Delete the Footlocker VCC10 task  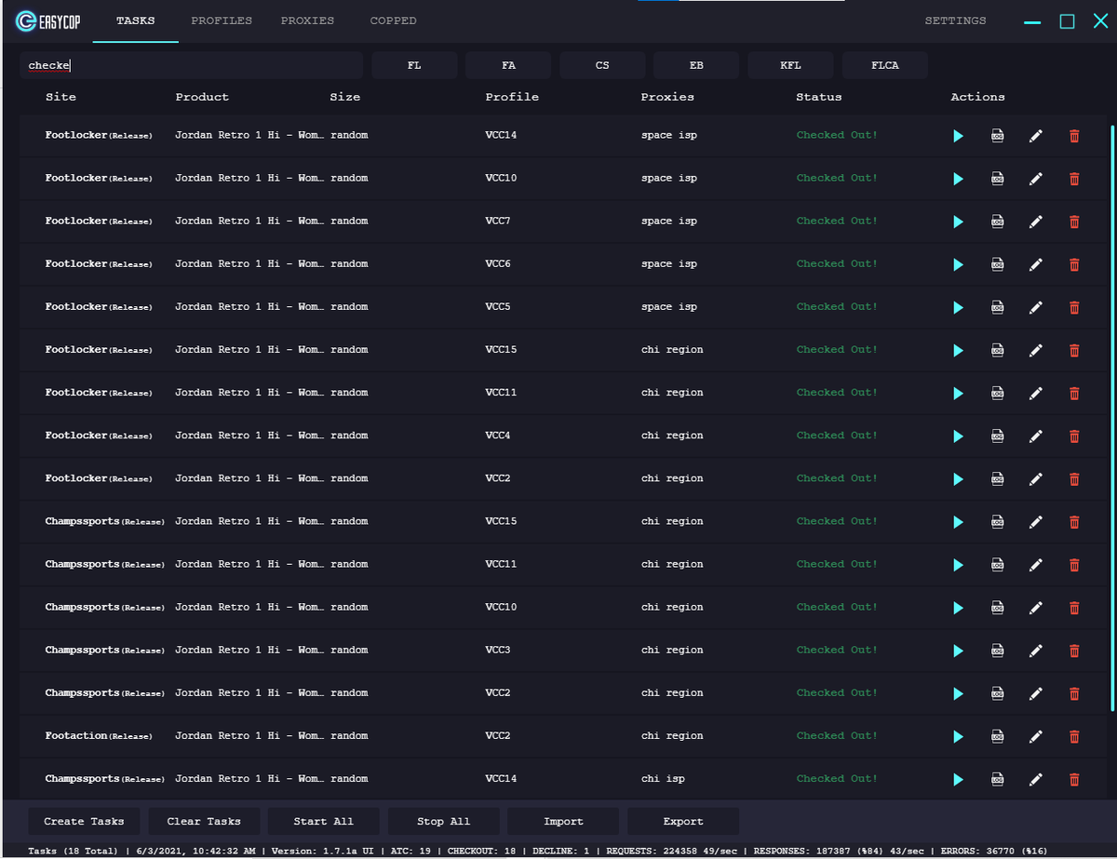click(x=1074, y=179)
